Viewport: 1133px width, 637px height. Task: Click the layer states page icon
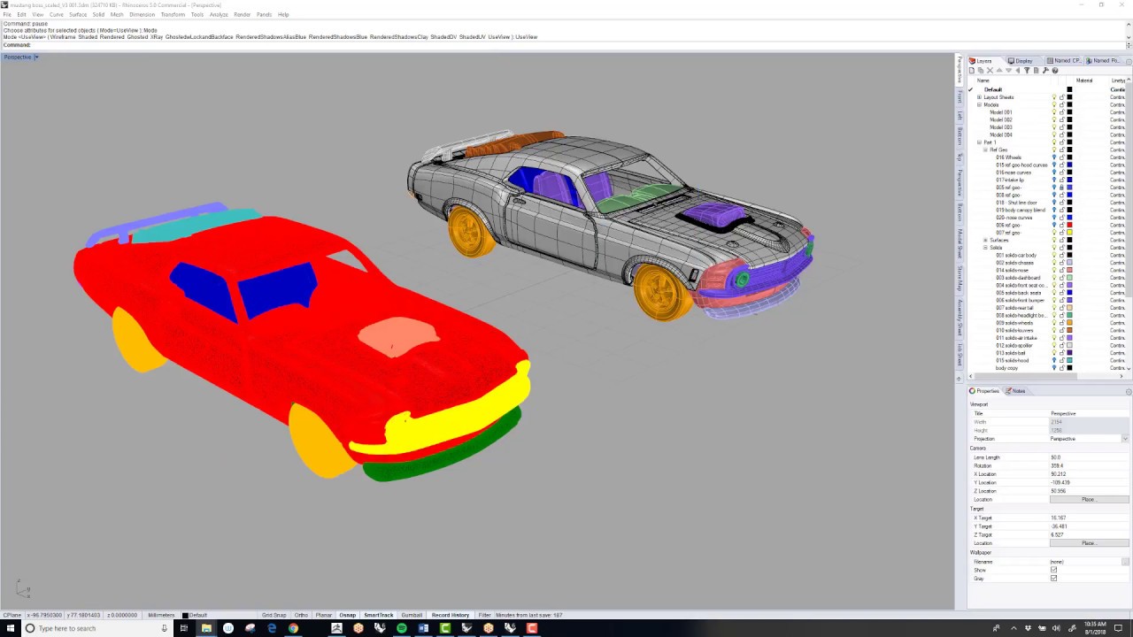[1036, 71]
